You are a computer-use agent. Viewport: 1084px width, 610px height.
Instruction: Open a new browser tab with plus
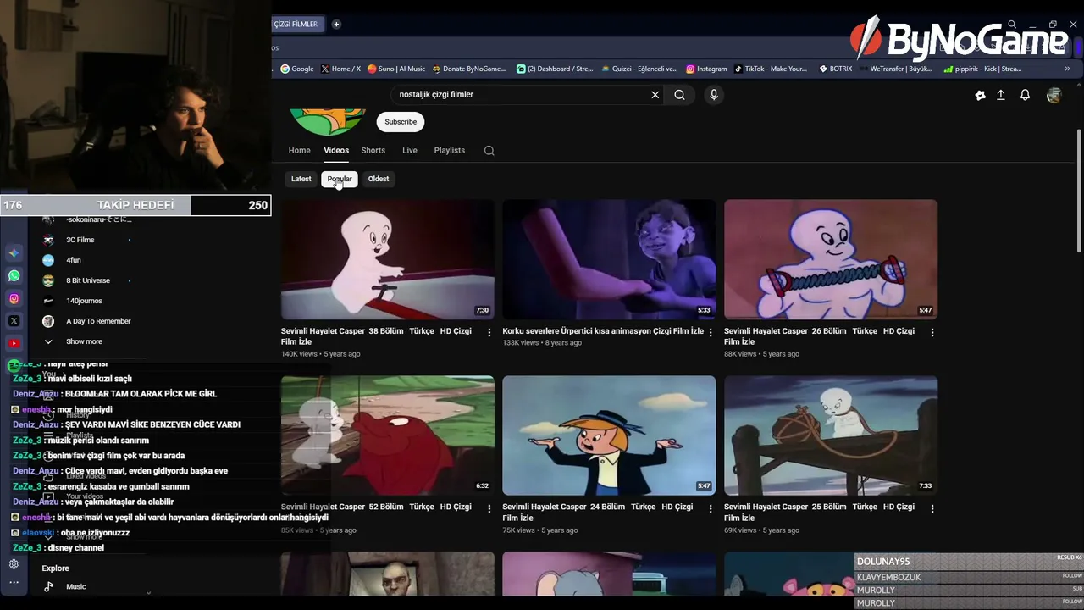click(x=336, y=24)
